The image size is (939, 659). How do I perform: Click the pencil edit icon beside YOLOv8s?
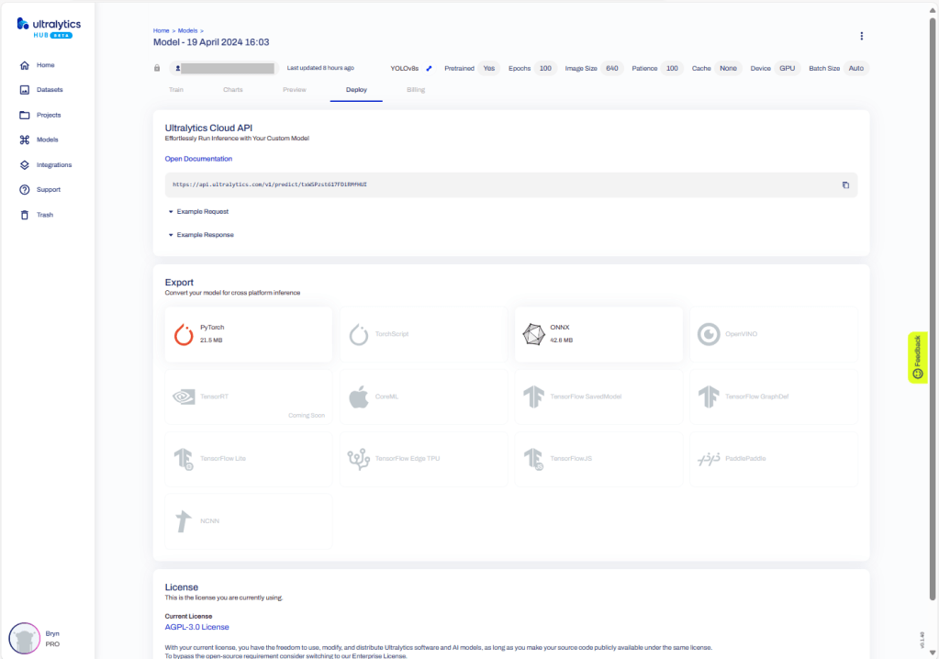tap(429, 68)
